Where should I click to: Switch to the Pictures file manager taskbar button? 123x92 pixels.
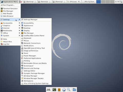74,2
